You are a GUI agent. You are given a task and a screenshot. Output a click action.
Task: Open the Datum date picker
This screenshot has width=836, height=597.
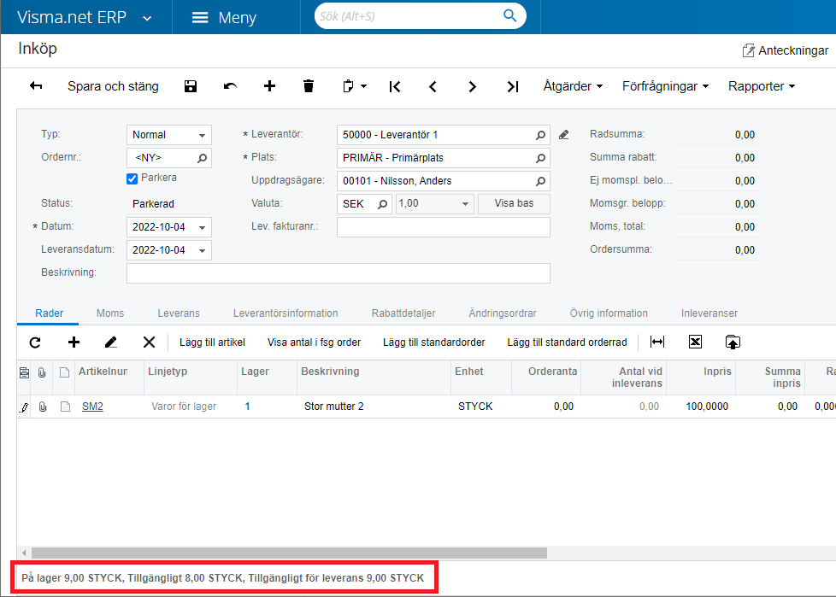point(203,227)
